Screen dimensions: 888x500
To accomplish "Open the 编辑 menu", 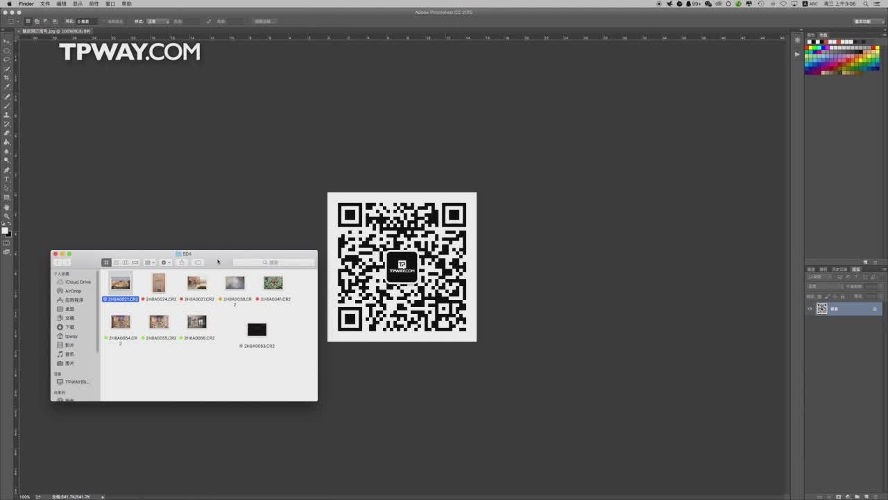I will tap(62, 3).
